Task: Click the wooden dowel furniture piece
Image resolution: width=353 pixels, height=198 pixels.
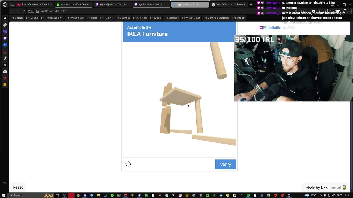Action: coord(218,61)
